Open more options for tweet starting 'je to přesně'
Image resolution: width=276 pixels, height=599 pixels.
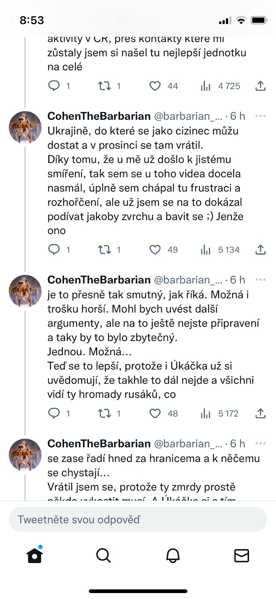[260, 280]
